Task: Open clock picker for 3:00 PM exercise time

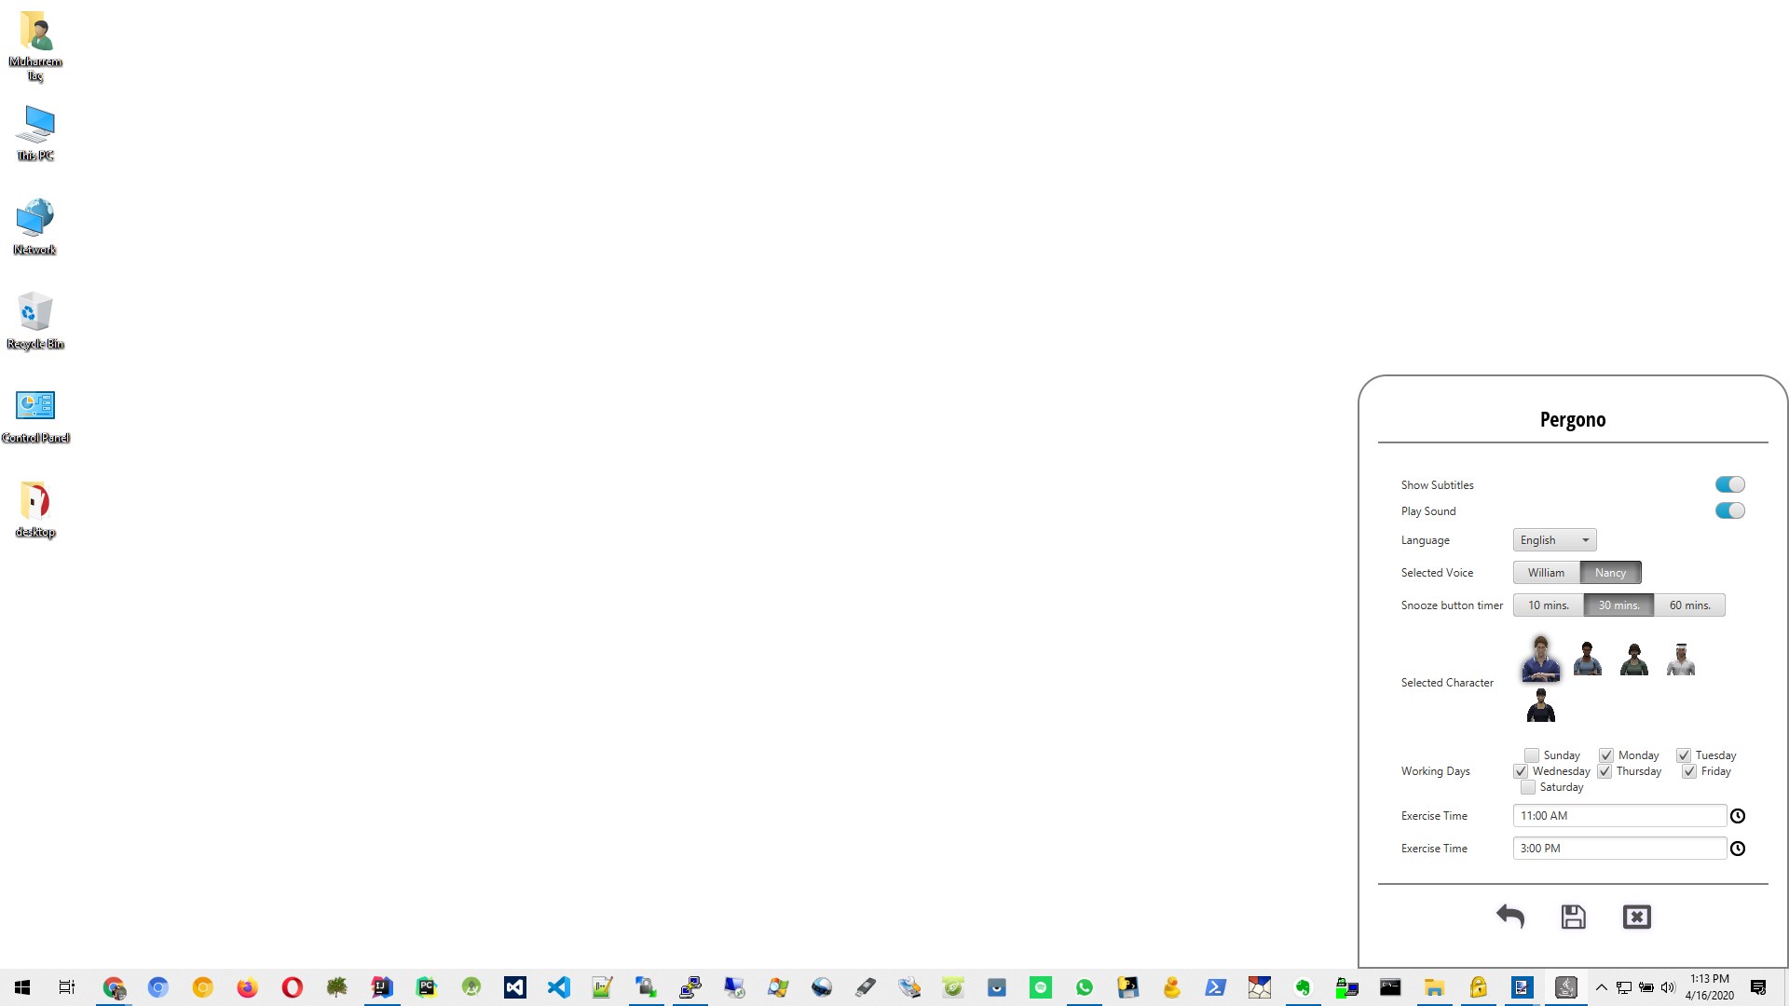Action: pyautogui.click(x=1738, y=849)
